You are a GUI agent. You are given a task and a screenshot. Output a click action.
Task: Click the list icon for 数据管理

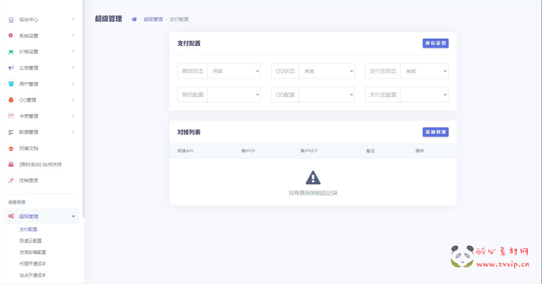[11, 132]
